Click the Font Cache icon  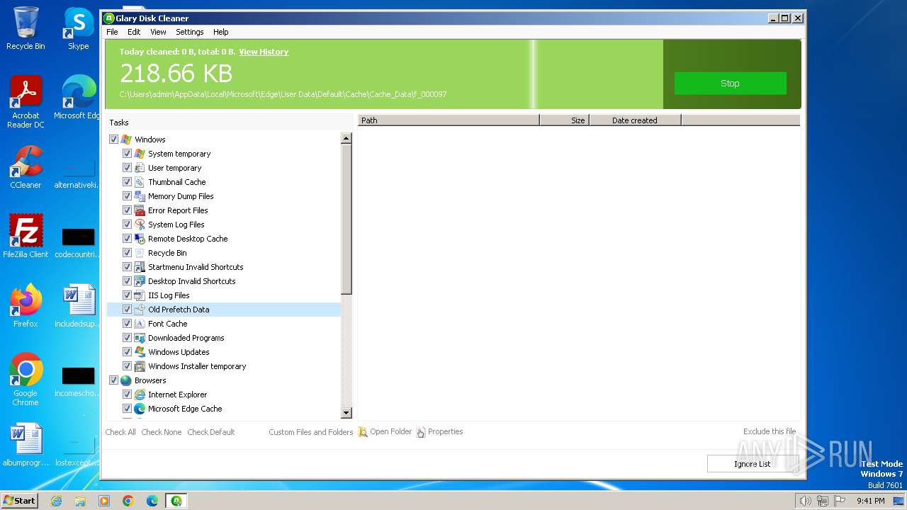(140, 324)
